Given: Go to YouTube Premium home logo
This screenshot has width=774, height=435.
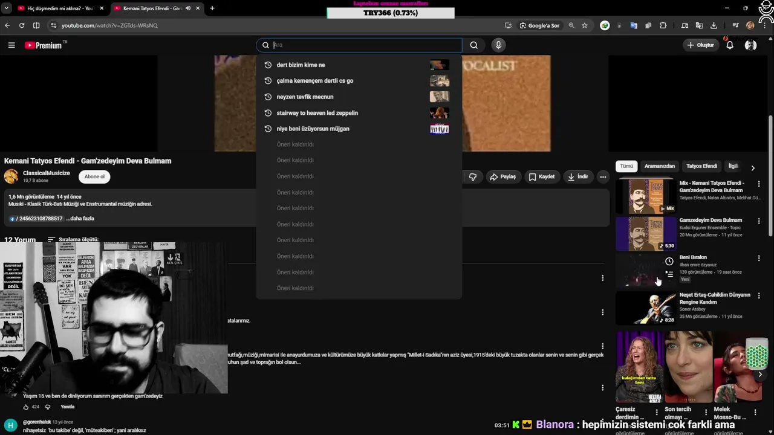Looking at the screenshot, I should [x=44, y=45].
